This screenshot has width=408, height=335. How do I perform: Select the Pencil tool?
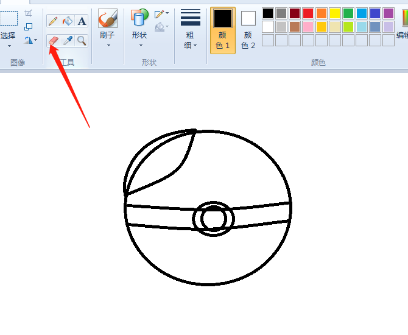pyautogui.click(x=53, y=21)
